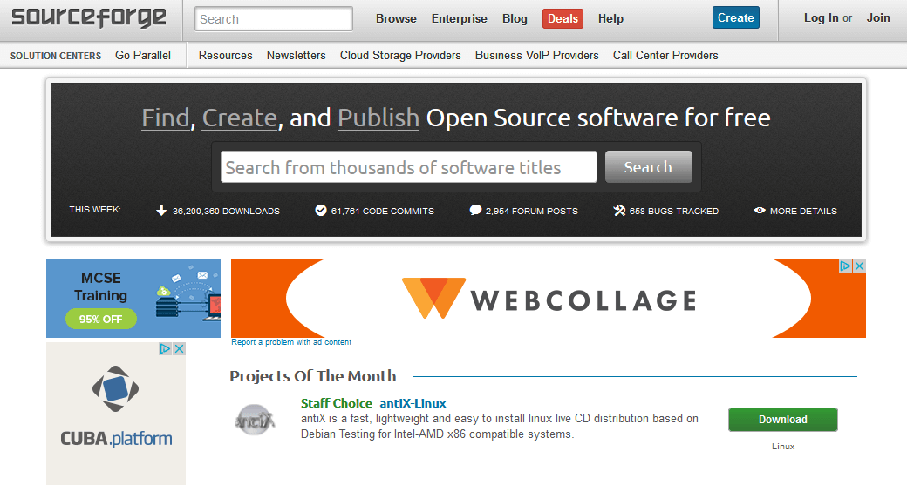Click the downloads arrow icon in weekly stats
This screenshot has width=907, height=485.
pos(161,210)
